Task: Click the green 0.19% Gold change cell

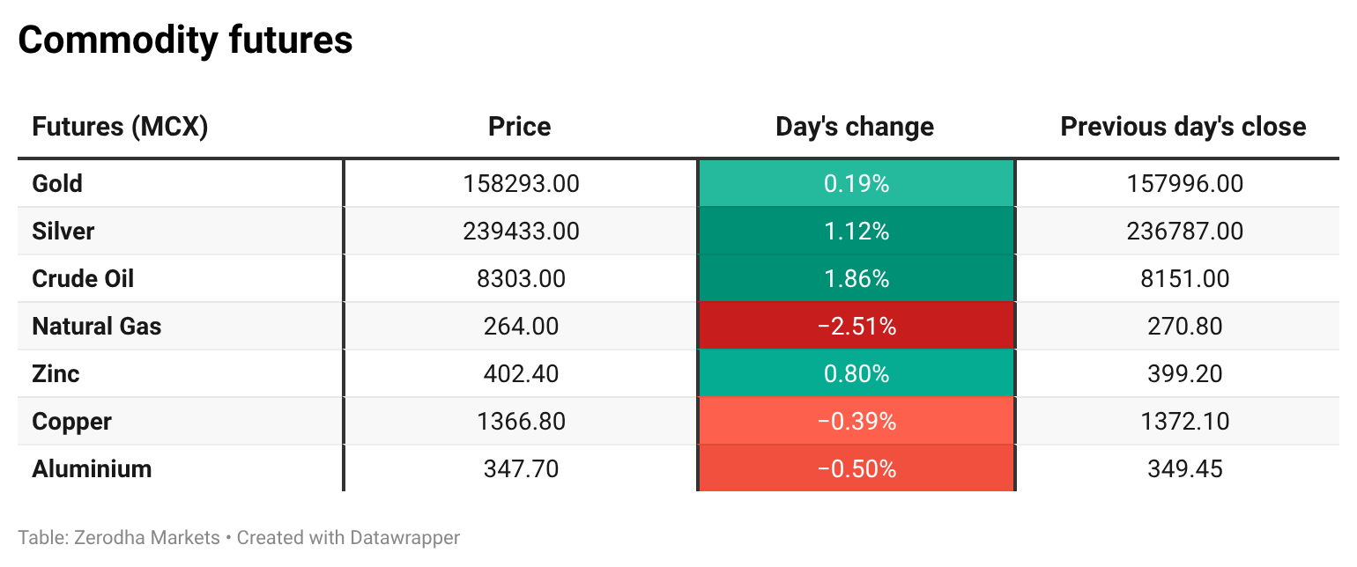Action: click(856, 184)
